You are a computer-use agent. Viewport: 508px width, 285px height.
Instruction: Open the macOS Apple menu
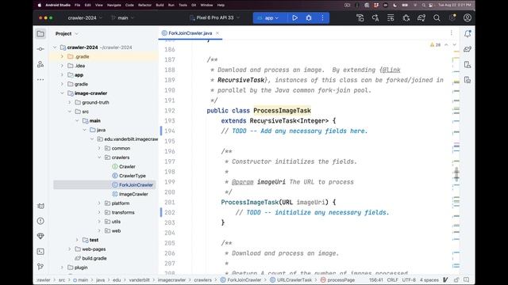pyautogui.click(x=40, y=6)
